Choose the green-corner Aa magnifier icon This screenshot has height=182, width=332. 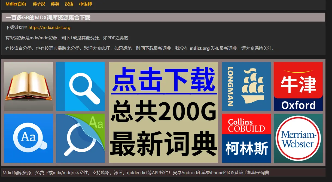(x=80, y=138)
